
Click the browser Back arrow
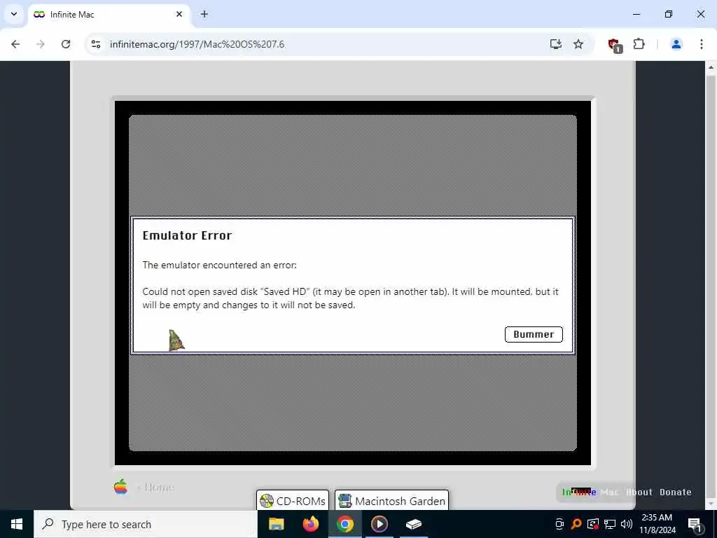pyautogui.click(x=15, y=44)
